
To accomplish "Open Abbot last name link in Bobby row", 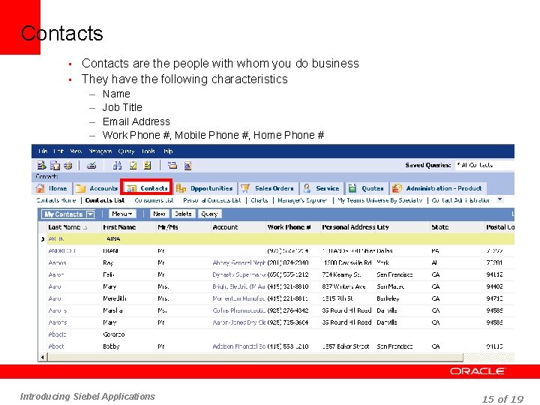I will (x=56, y=346).
